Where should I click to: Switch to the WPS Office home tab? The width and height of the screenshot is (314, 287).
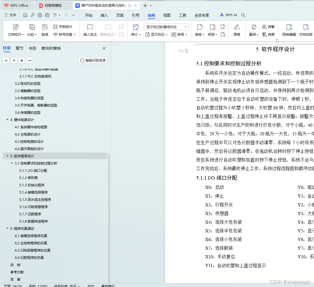click(17, 6)
